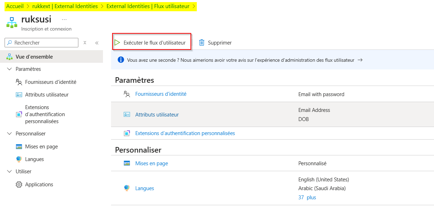Viewport: 434px width, 221px height.
Task: Open Mises en page link under Personnaliser
Action: 151,163
